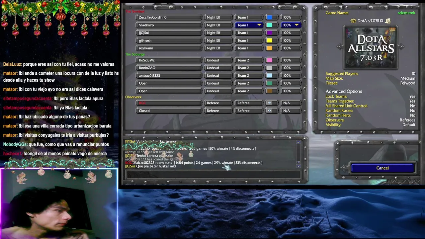Click 100% handicap in KoSciuWz's row
Screen dimensions: 425x239
pyautogui.click(x=291, y=60)
